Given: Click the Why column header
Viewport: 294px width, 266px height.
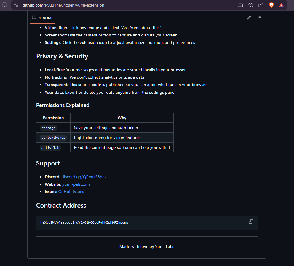Looking at the screenshot, I should pos(122,118).
